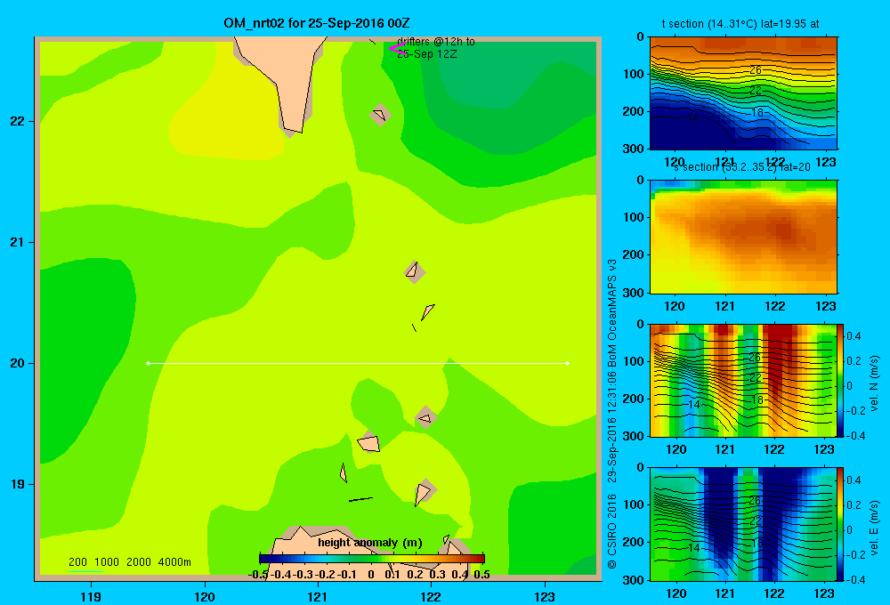
Task: Click longitude label 120 below the main map
Action: [205, 596]
